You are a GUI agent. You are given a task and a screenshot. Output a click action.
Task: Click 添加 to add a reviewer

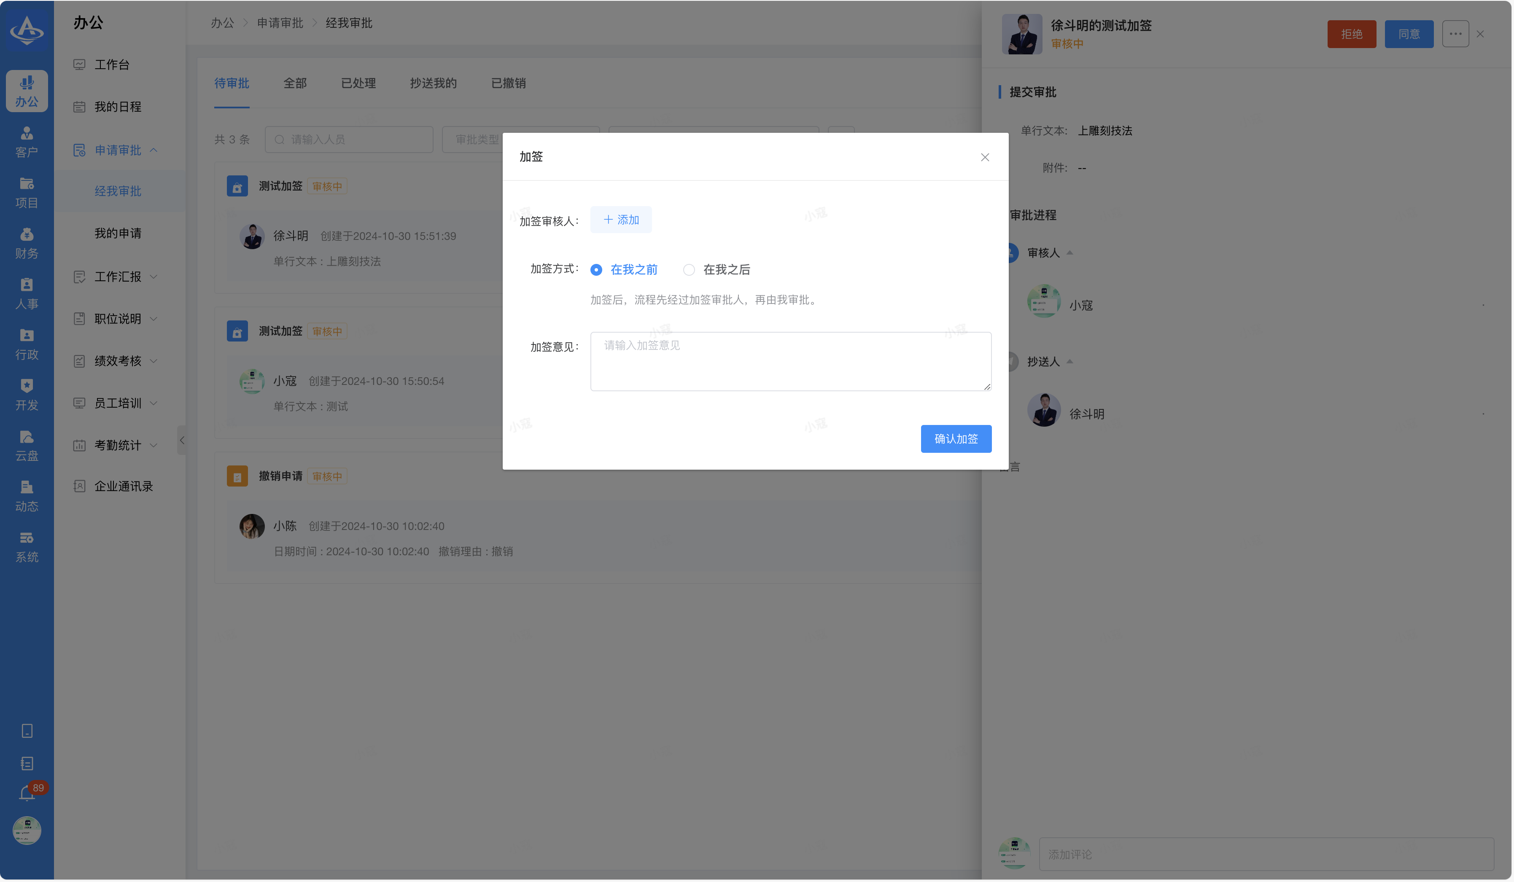click(621, 220)
